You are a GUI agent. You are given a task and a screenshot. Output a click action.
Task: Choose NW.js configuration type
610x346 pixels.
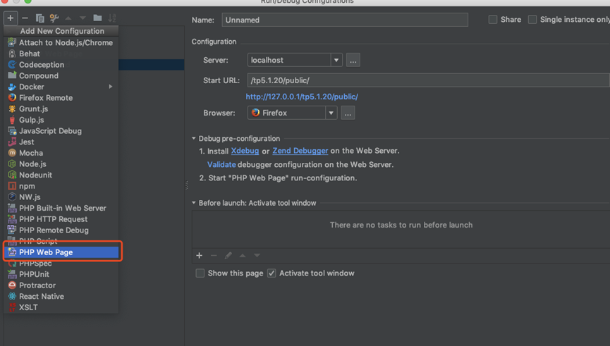61,197
